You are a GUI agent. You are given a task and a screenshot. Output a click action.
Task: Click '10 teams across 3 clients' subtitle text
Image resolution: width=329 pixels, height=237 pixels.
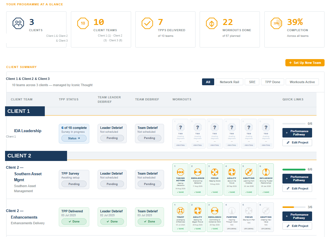[52, 85]
